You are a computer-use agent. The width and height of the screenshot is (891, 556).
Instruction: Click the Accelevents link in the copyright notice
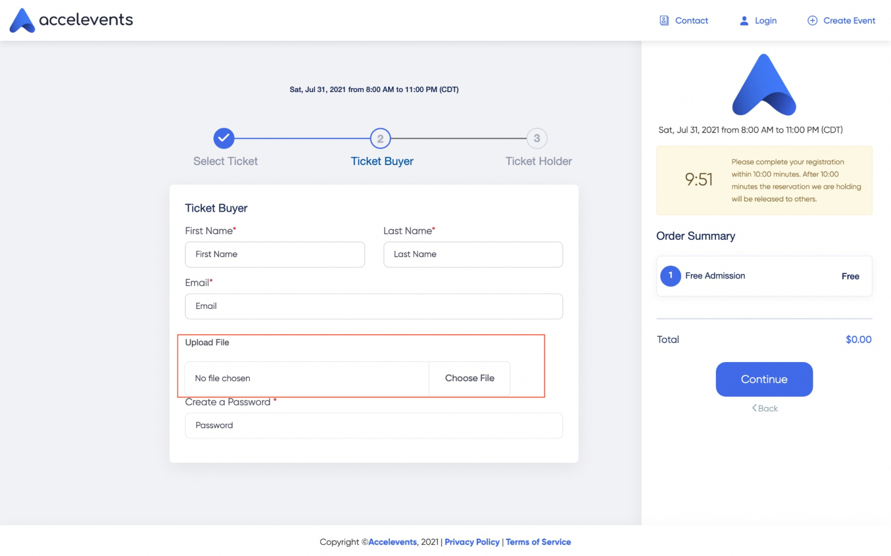392,542
